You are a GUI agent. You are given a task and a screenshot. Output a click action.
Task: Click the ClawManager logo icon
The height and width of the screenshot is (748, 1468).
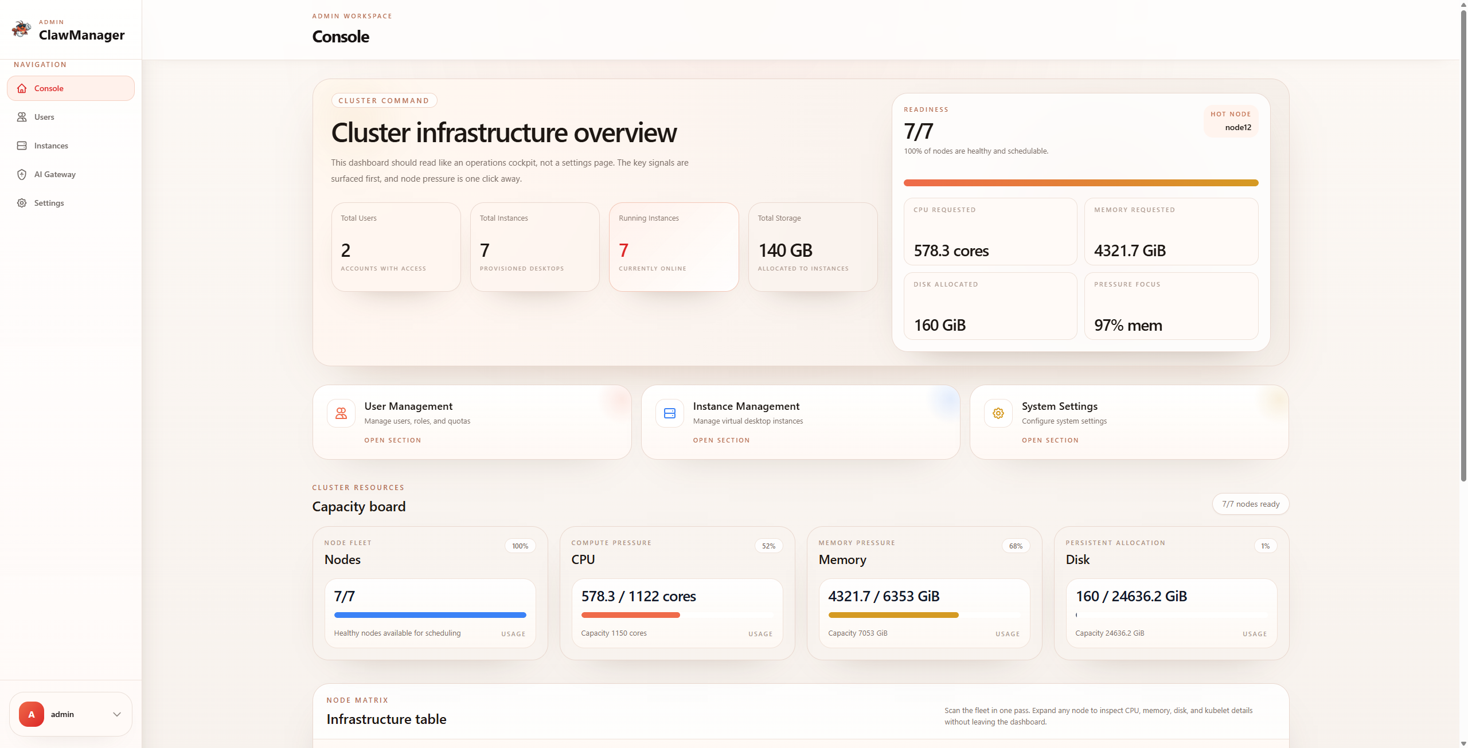21,29
